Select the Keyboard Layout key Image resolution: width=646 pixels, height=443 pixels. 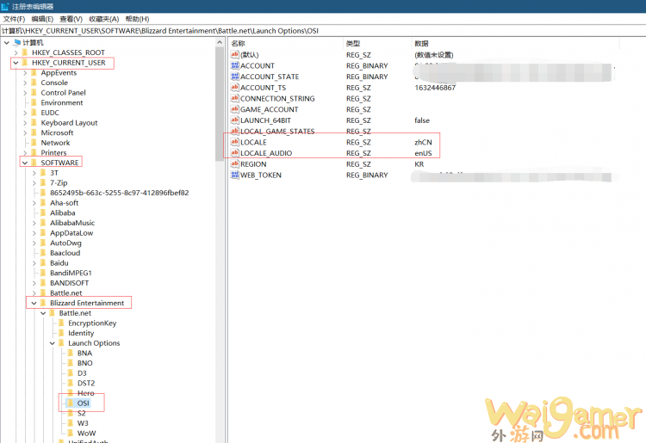(69, 123)
